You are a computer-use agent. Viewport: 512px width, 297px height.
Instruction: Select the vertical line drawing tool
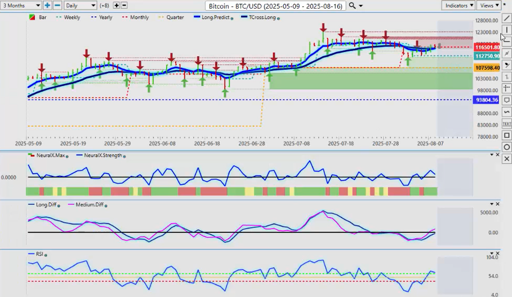(507, 30)
